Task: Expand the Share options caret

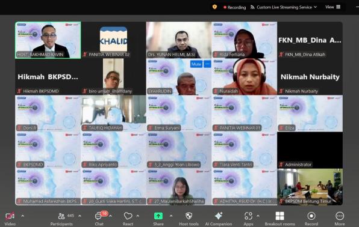Action: (x=171, y=216)
